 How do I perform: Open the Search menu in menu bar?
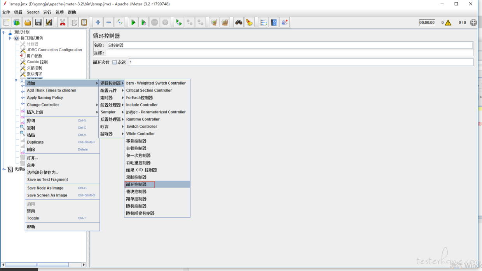point(33,12)
